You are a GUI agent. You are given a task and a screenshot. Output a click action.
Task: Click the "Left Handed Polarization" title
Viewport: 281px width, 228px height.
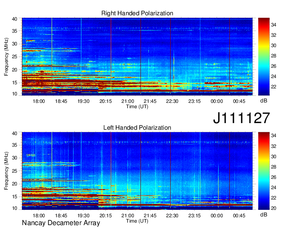tap(137, 128)
